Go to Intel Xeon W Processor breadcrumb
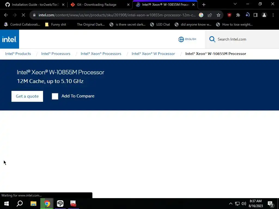The image size is (279, 209). click(x=153, y=54)
